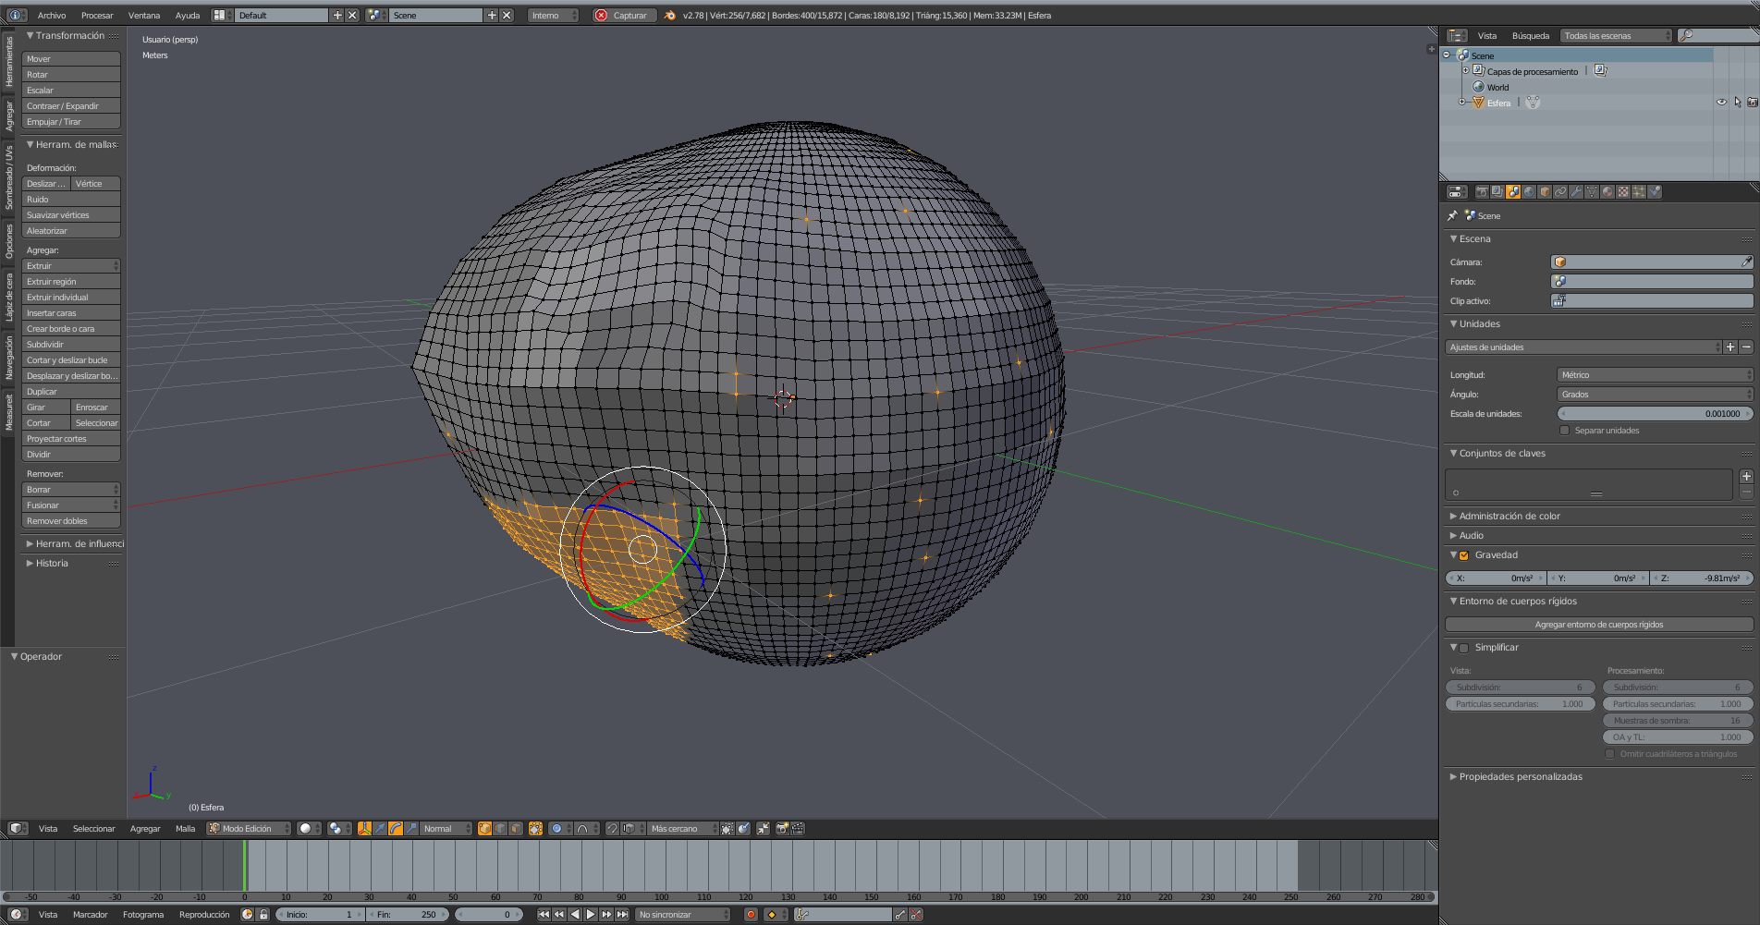Click the Escala de unidades value field
The image size is (1760, 925).
click(x=1654, y=414)
